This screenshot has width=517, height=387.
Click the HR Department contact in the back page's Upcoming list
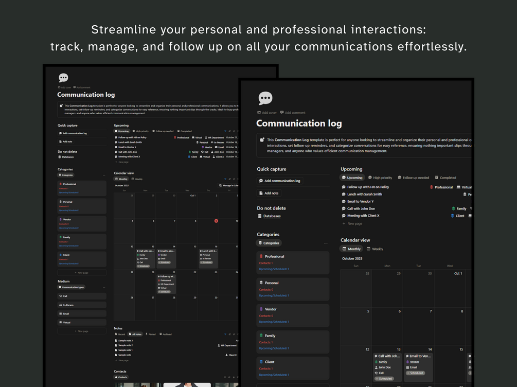point(215,137)
